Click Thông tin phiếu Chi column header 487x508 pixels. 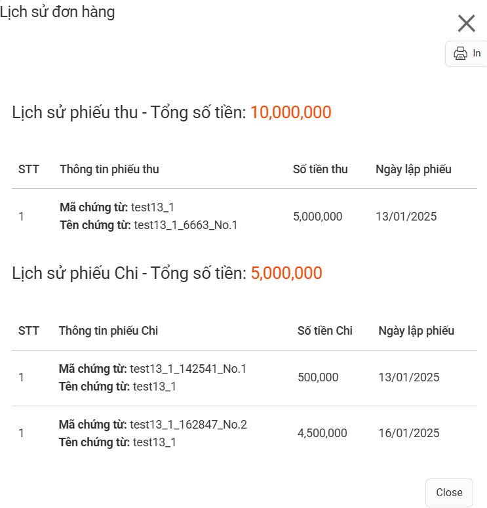[108, 330]
